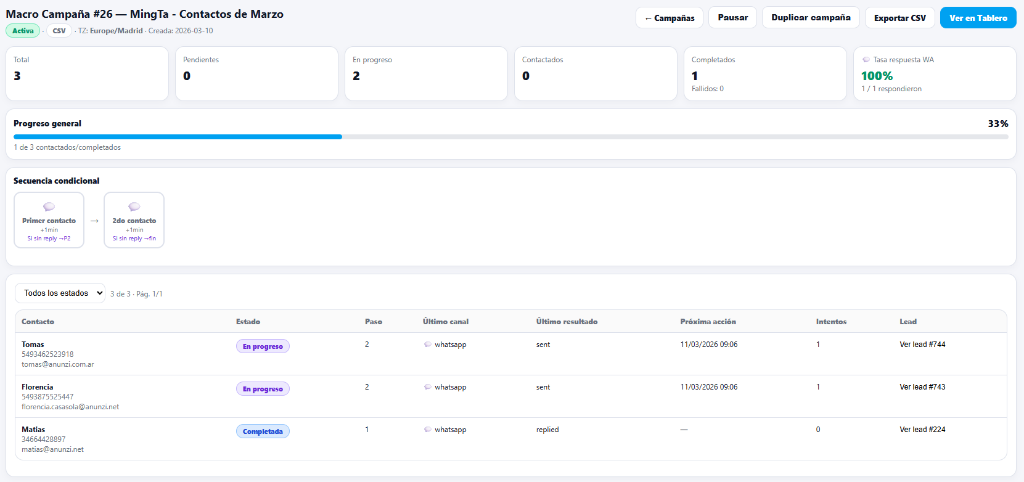1024x482 pixels.
Task: Open Ver en Tablero view
Action: pos(978,18)
